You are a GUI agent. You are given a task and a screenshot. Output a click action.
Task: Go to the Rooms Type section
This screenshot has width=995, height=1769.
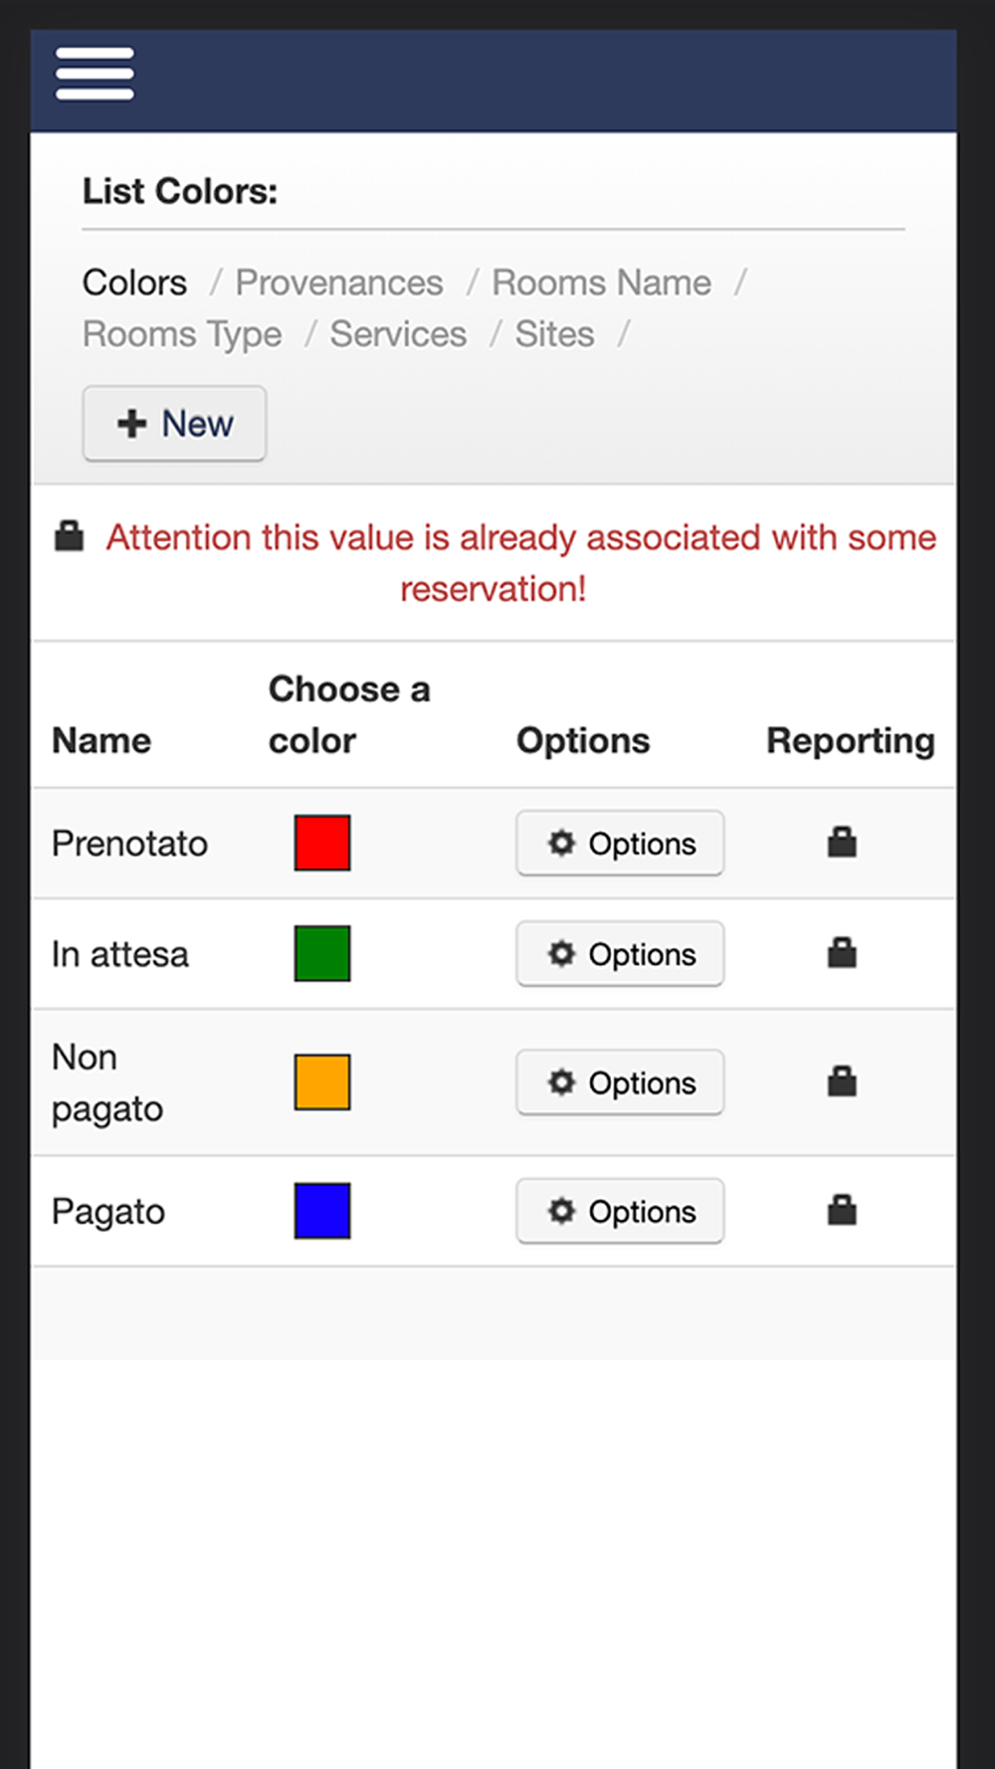182,334
